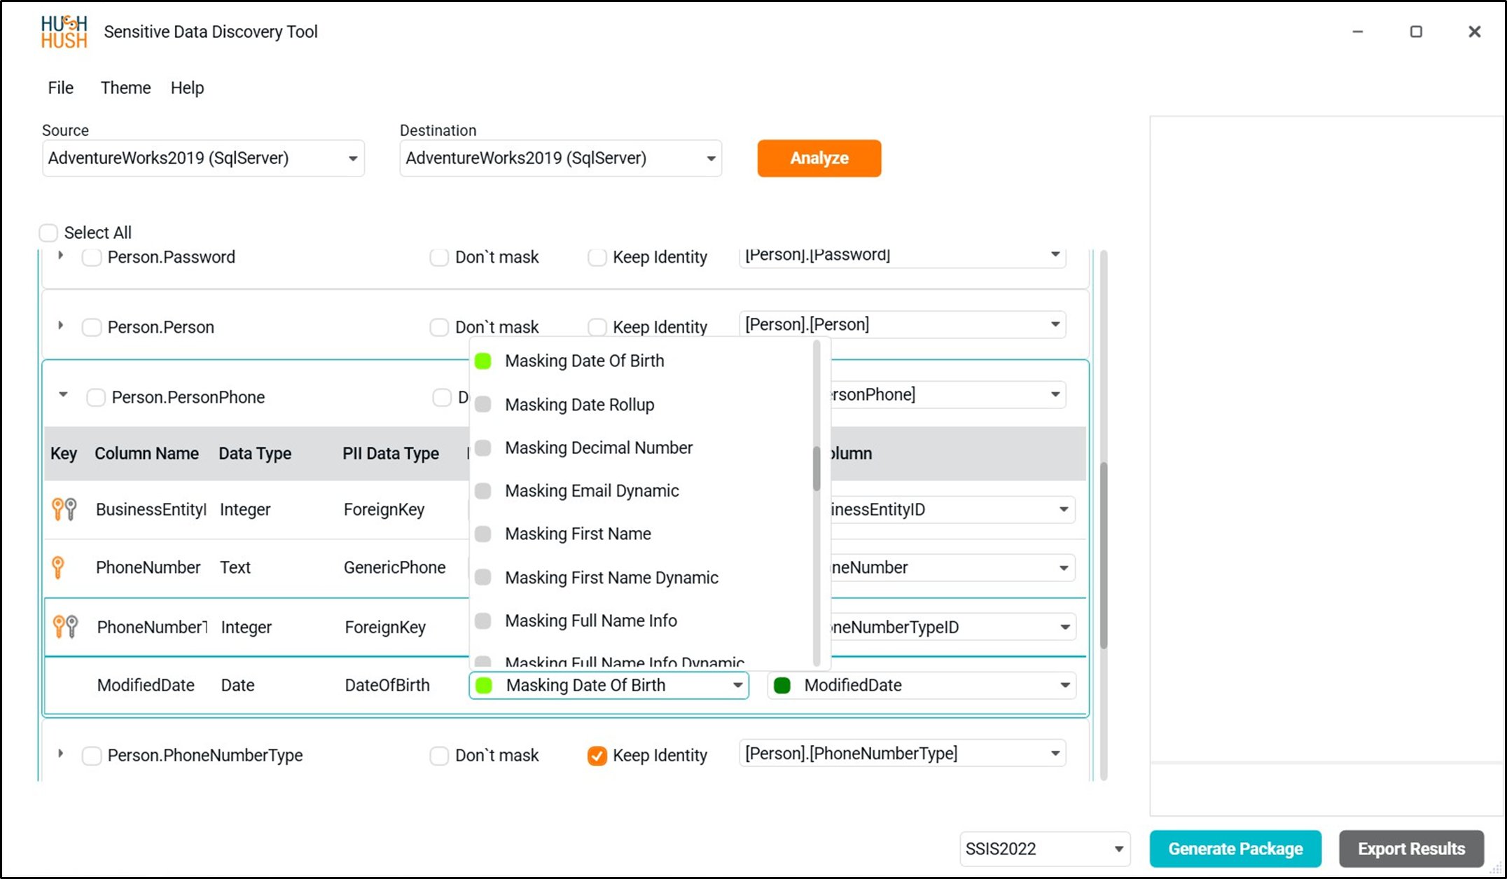
Task: Check the Person.Password table checkbox
Action: tap(92, 257)
